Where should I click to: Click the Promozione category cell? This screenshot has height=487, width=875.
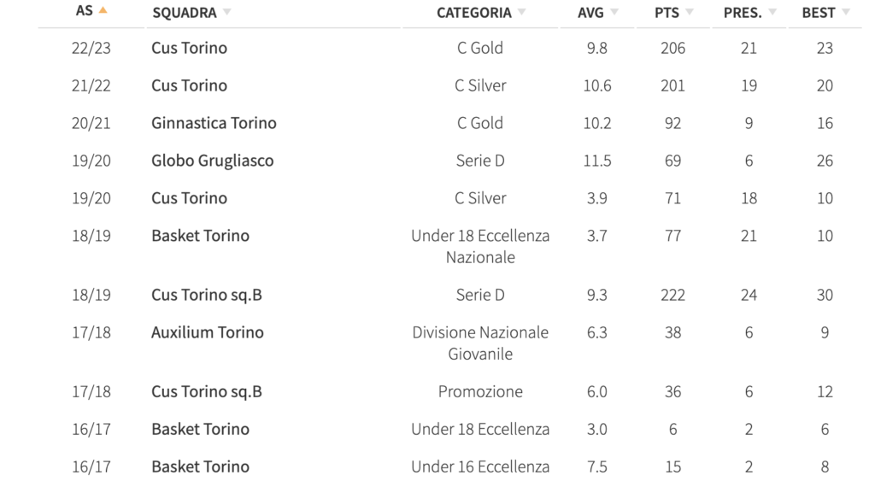pos(480,391)
